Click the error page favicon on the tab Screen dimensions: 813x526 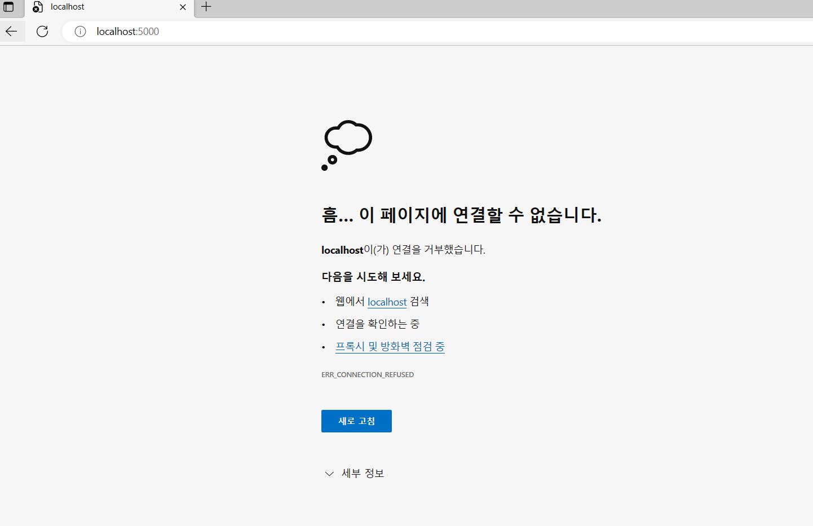point(37,7)
